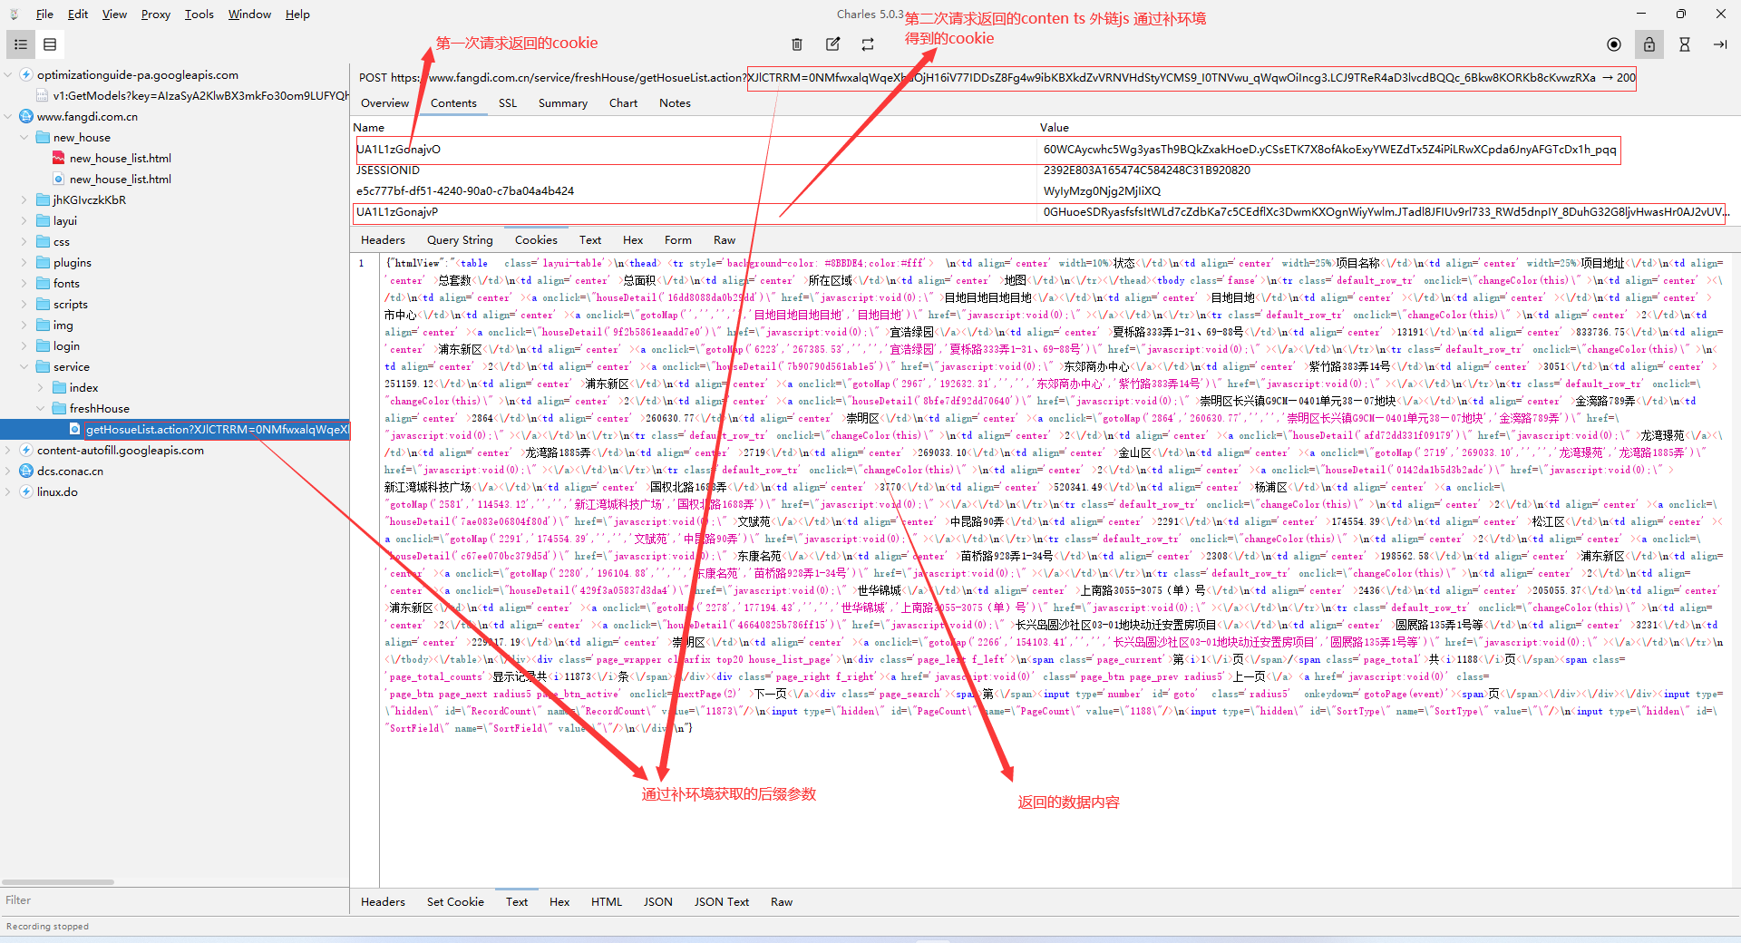This screenshot has width=1741, height=943.
Task: Open the File menu
Action: click(44, 14)
